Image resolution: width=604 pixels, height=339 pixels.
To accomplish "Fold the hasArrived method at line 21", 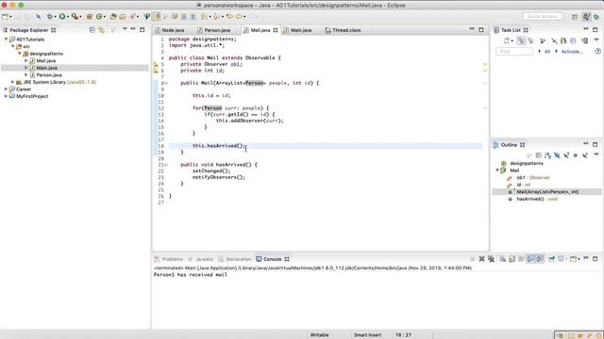I will pos(166,165).
